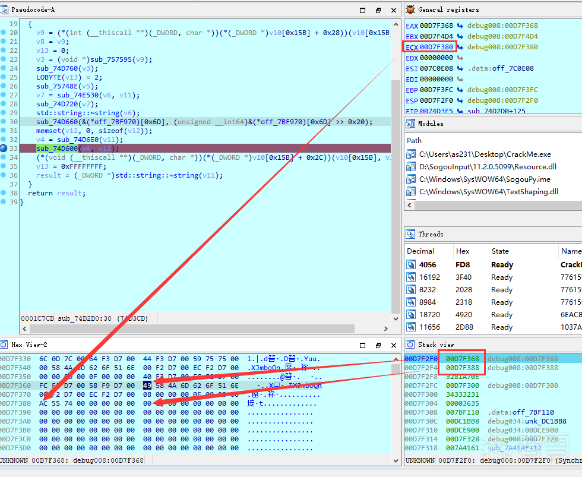Maximize the Pseudocode-A panel
This screenshot has width=582, height=477.
pyautogui.click(x=363, y=10)
